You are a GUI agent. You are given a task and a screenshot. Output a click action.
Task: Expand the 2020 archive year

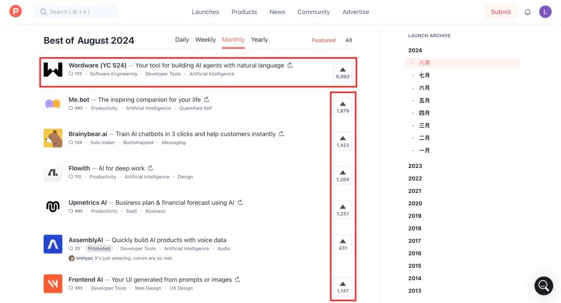coord(415,203)
